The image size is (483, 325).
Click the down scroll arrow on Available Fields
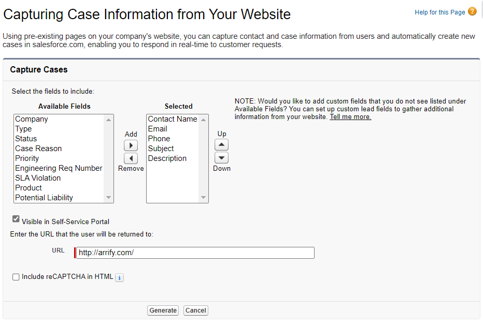click(109, 198)
